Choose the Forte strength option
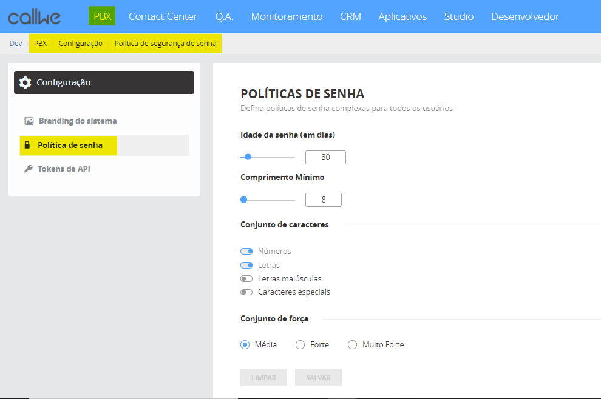The image size is (601, 399). click(x=300, y=345)
